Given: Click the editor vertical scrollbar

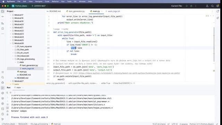Looking at the screenshot, I should point(214,44).
